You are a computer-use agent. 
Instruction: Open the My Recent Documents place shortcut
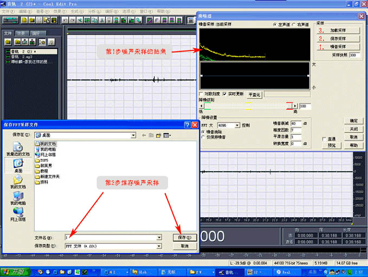click(18, 149)
